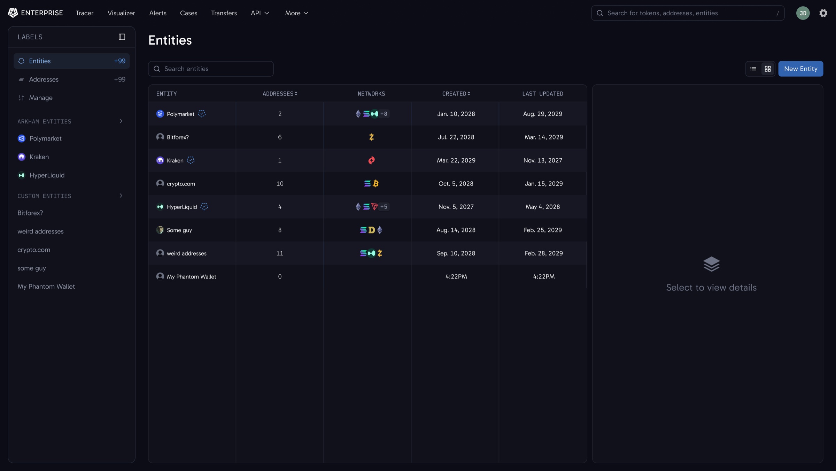The image size is (836, 471).
Task: Expand Custom Entities section chevron
Action: [x=121, y=196]
